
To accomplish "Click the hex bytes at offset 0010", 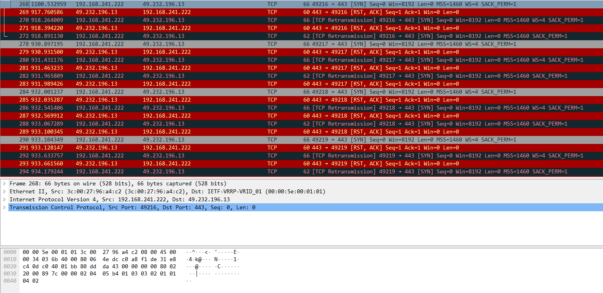I will (99, 259).
